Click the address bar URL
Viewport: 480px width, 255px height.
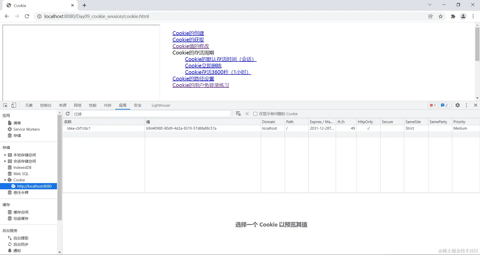coord(96,16)
